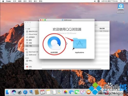Open Notes from the Dock

(x=48, y=92)
